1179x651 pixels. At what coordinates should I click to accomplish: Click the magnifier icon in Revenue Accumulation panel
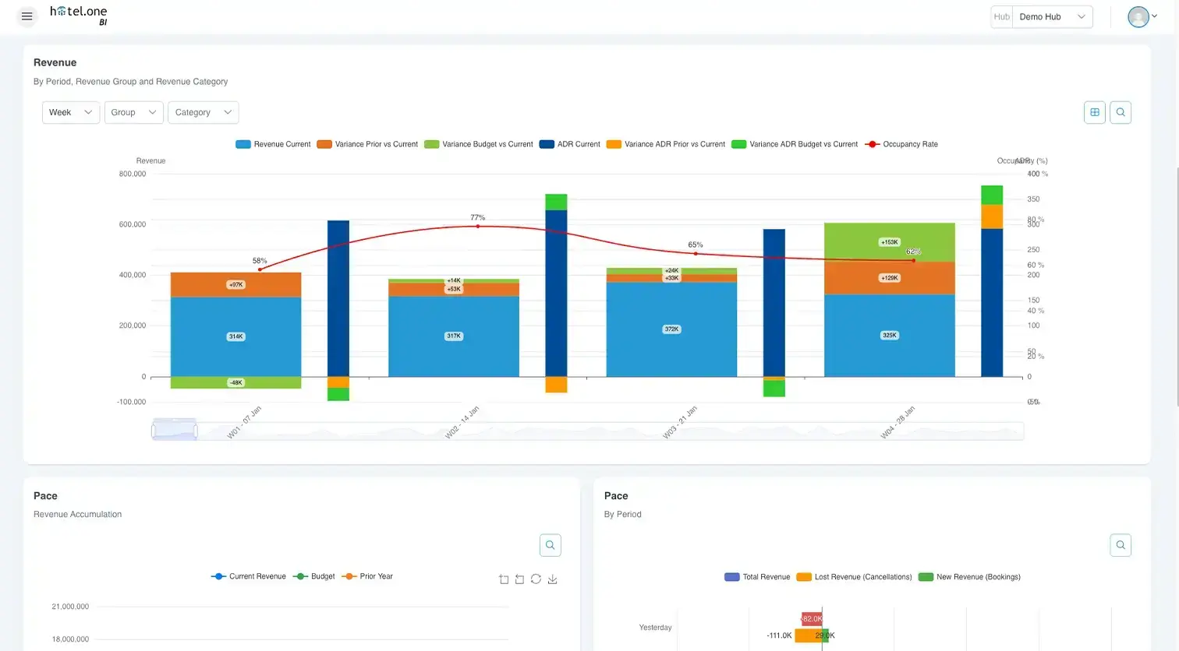[550, 545]
